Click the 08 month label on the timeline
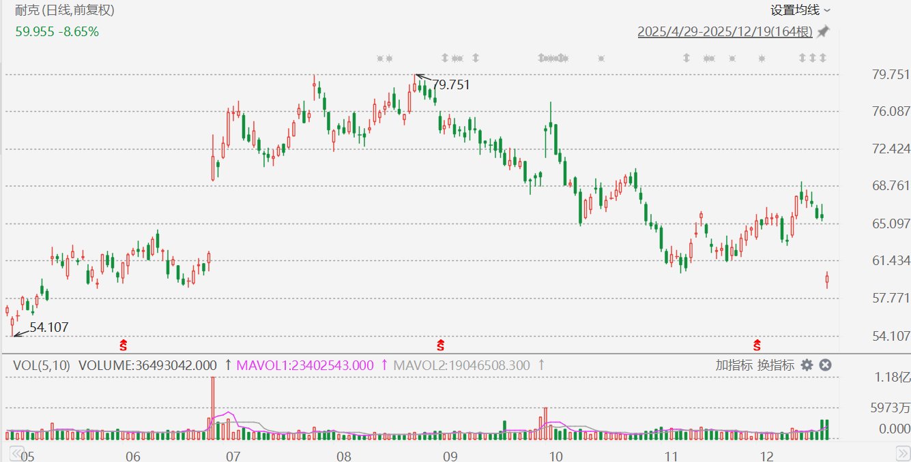 pos(344,456)
